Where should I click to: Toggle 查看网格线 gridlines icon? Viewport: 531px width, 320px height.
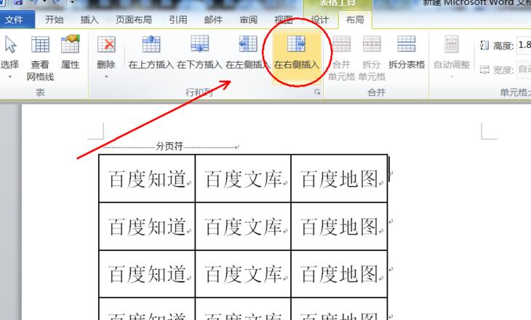(x=40, y=44)
